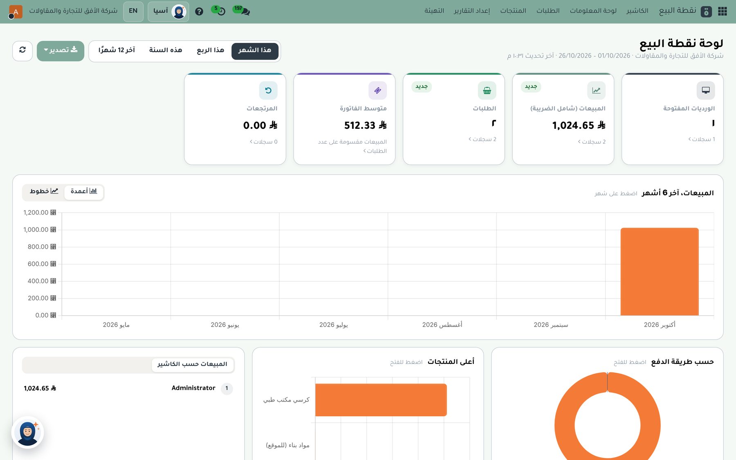Select the آخر 12 شهرًا period filter
Screen dimensions: 736x460
click(117, 51)
